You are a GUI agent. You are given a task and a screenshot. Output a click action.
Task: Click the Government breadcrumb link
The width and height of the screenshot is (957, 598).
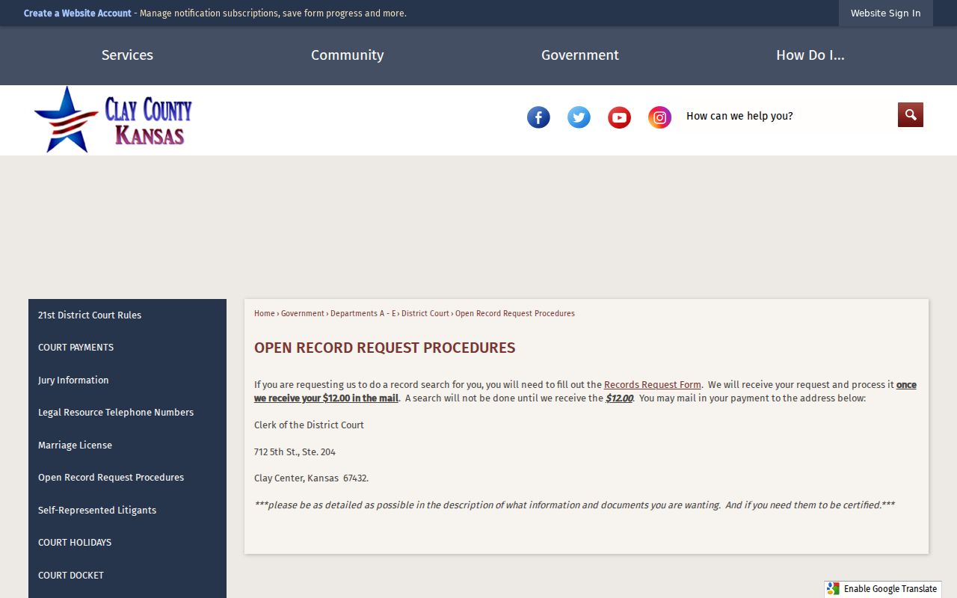[x=303, y=314]
